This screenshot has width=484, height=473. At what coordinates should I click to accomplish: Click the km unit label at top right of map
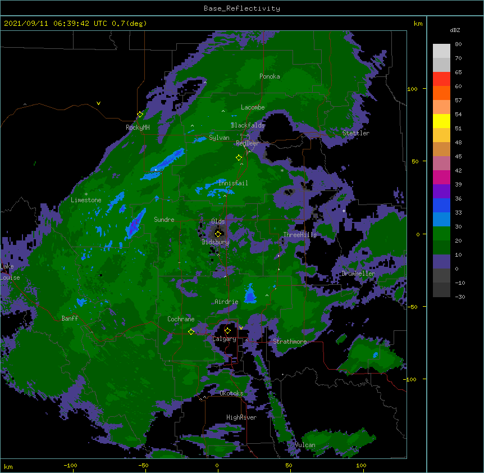pyautogui.click(x=418, y=24)
